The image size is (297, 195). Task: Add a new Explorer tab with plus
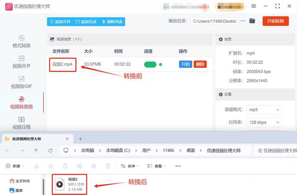pyautogui.click(x=80, y=139)
